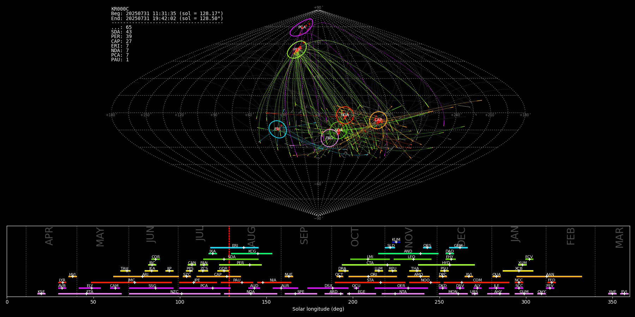Click the QUA shower label in timeline
The width and height of the screenshot is (635, 317).
(496, 275)
